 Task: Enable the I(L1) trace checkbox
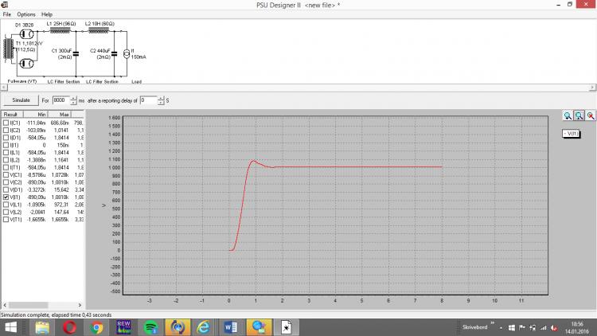pos(6,153)
